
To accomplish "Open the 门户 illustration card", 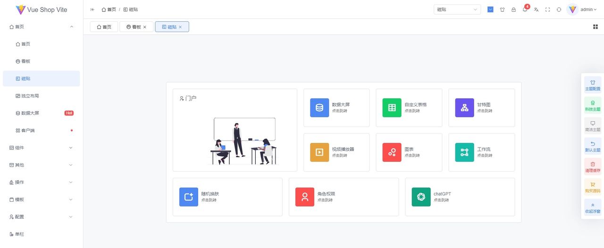I will coord(235,130).
